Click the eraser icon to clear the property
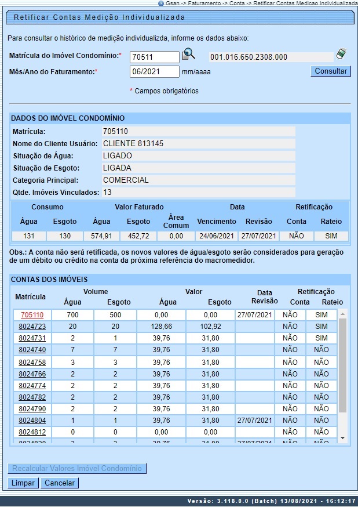The height and width of the screenshot is (507, 358). 342,55
